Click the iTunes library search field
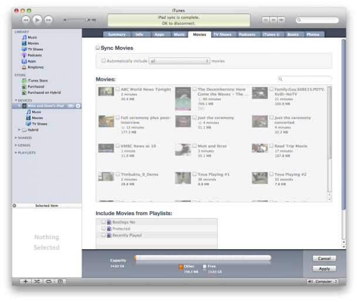Viewport: 358px width, 302px height. click(x=318, y=20)
